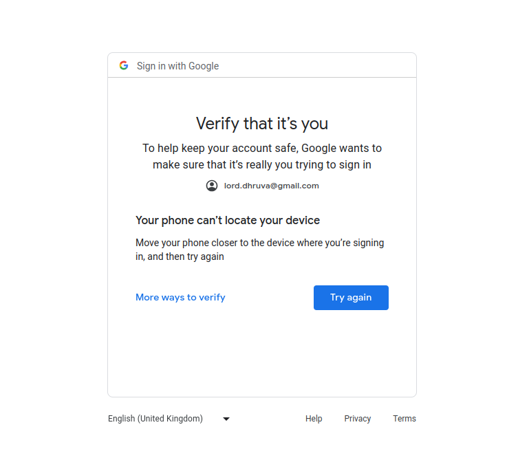Click the "Move your phone closer" instruction line
Image resolution: width=507 pixels, height=449 pixels.
[259, 243]
